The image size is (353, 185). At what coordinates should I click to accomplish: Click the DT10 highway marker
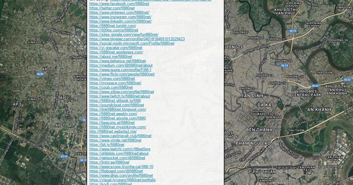tap(64, 157)
